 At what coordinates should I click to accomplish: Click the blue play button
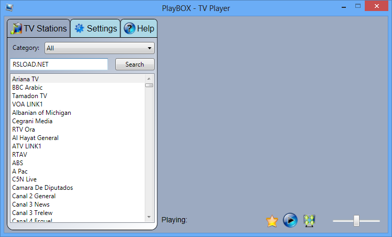click(290, 220)
